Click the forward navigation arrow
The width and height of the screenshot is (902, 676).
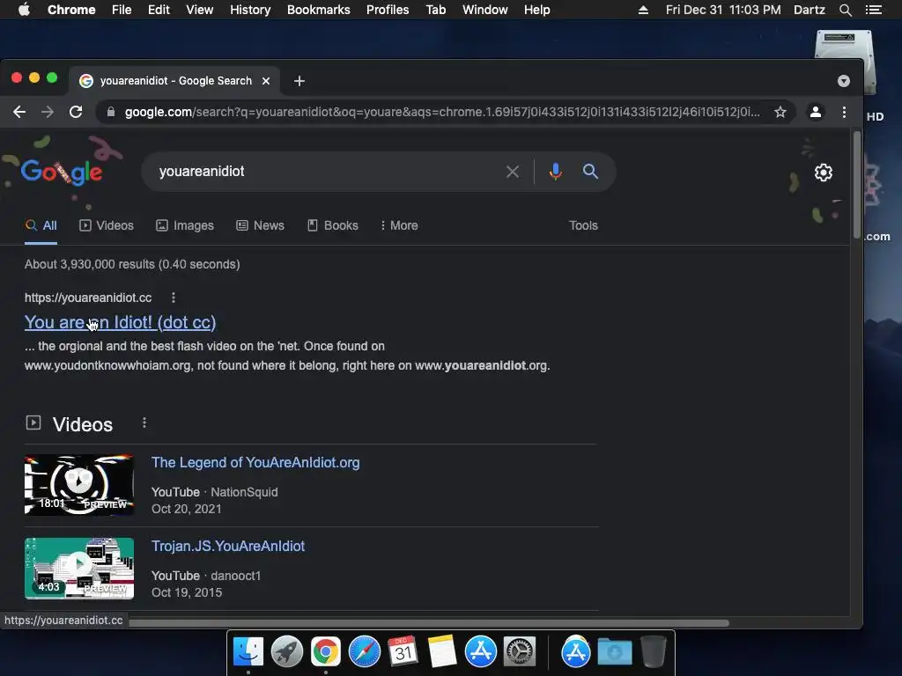(48, 112)
